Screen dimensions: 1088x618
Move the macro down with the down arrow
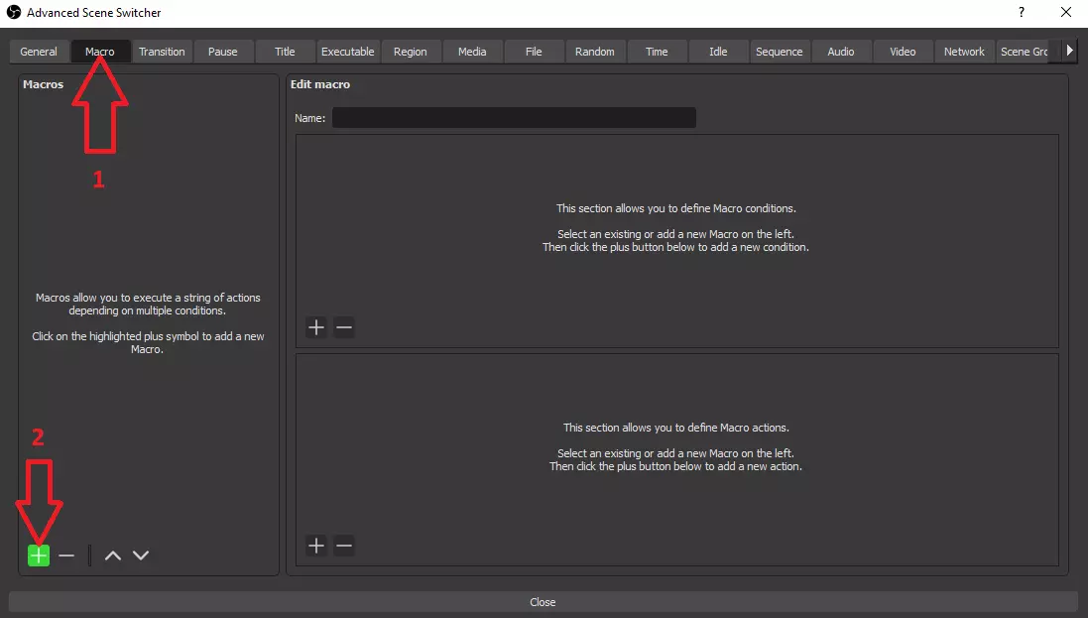coord(141,556)
